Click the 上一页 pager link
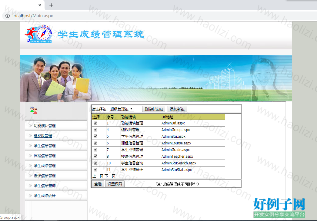Viewport: 317px width, 221px height. pyautogui.click(x=98, y=176)
